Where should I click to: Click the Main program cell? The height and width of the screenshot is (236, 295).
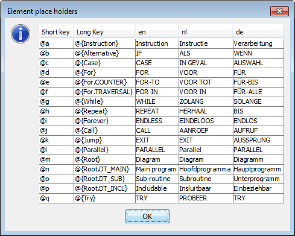point(157,169)
